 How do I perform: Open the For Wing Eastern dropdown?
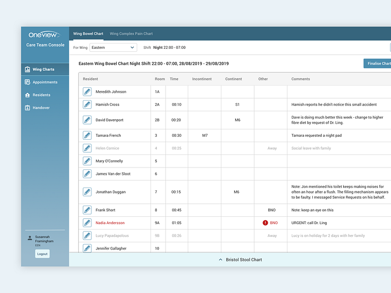pyautogui.click(x=113, y=47)
